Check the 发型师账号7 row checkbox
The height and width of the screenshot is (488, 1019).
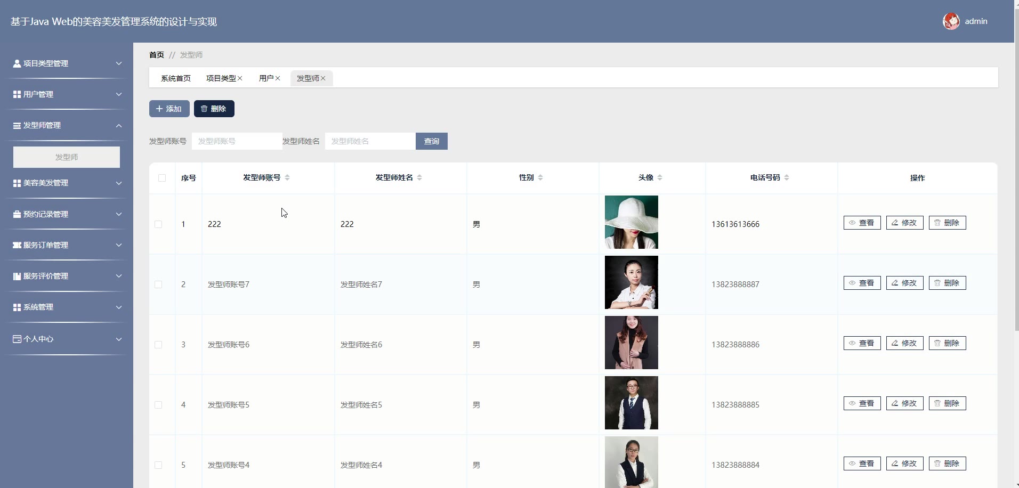click(158, 284)
